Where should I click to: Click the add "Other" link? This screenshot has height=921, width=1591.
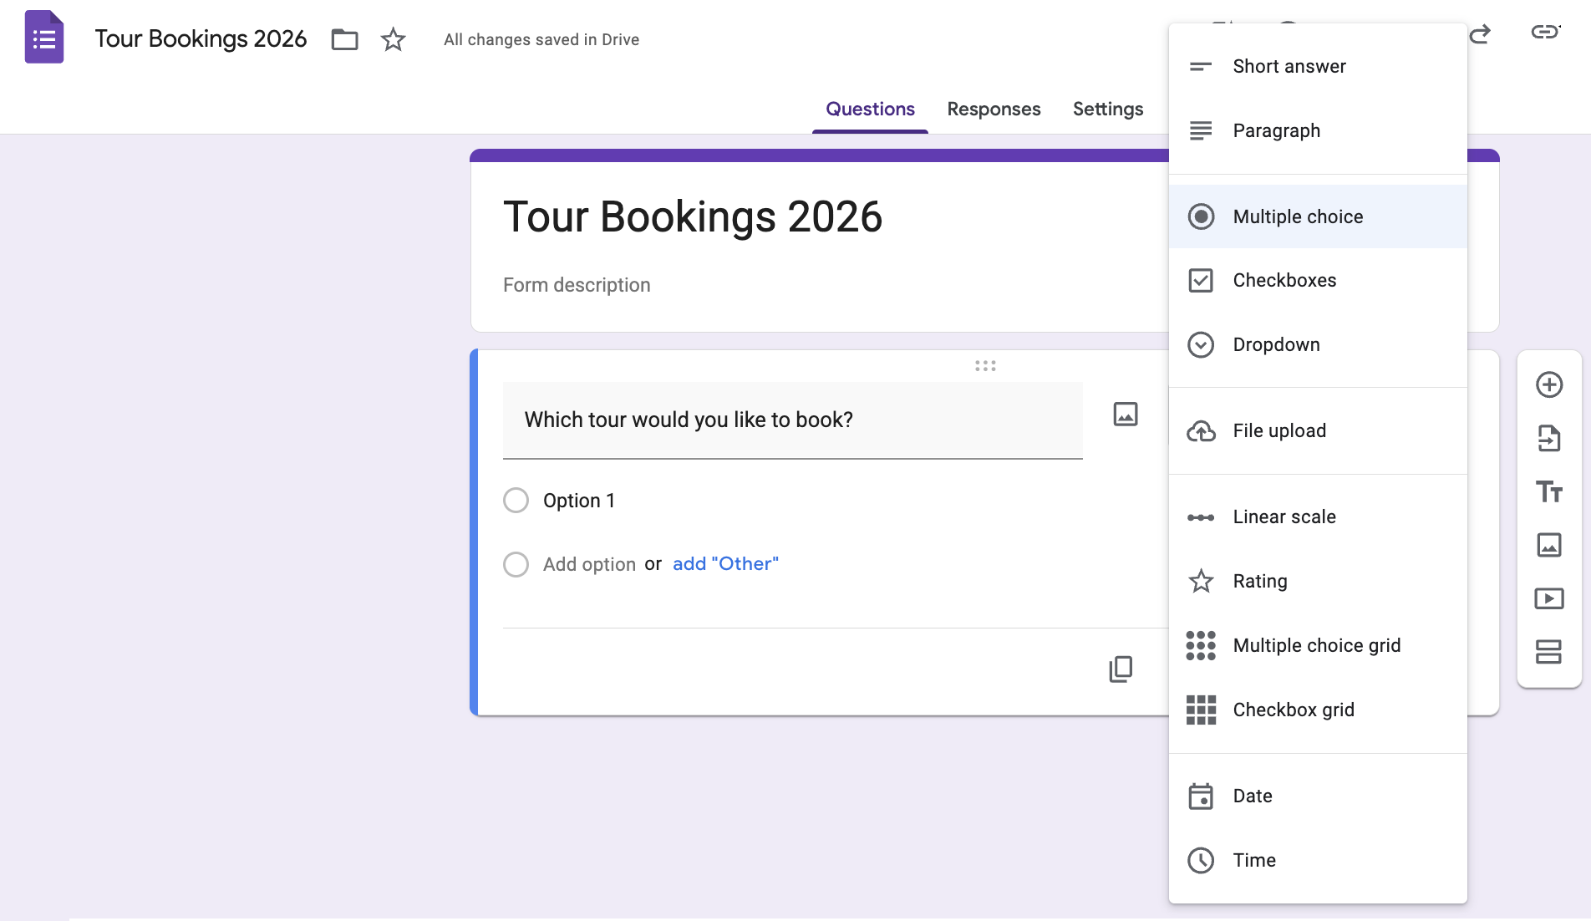[x=724, y=563]
